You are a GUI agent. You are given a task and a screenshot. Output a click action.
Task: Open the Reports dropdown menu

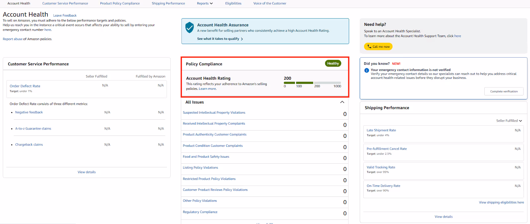[x=205, y=3]
